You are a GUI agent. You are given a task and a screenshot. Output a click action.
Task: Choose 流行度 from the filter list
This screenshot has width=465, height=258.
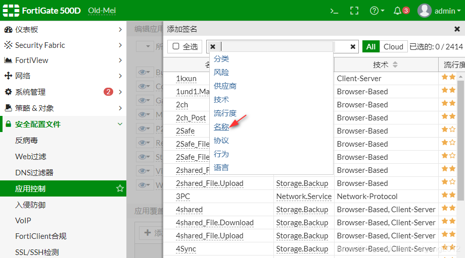pyautogui.click(x=225, y=113)
